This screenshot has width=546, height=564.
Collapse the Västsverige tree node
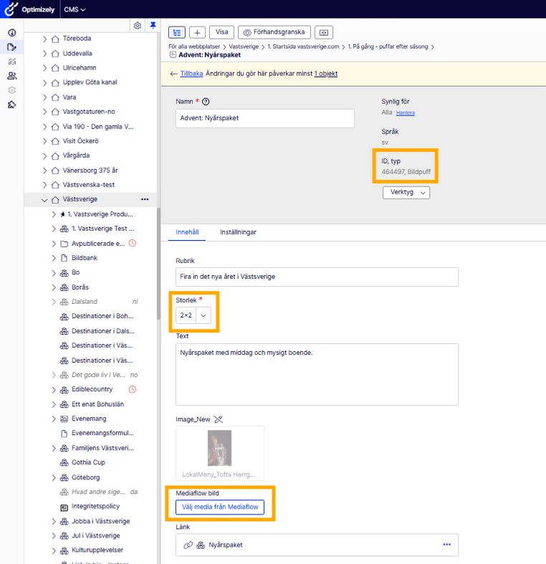click(44, 200)
